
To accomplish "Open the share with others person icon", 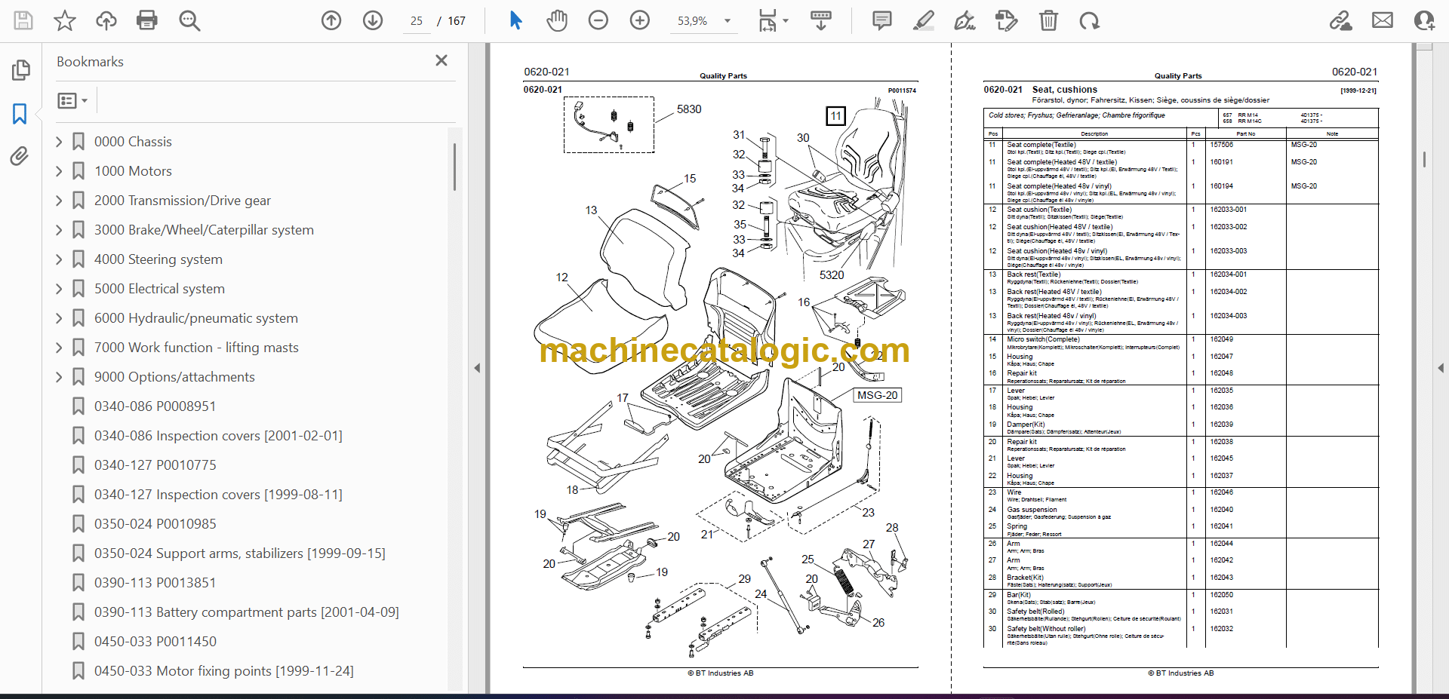I will click(1424, 20).
